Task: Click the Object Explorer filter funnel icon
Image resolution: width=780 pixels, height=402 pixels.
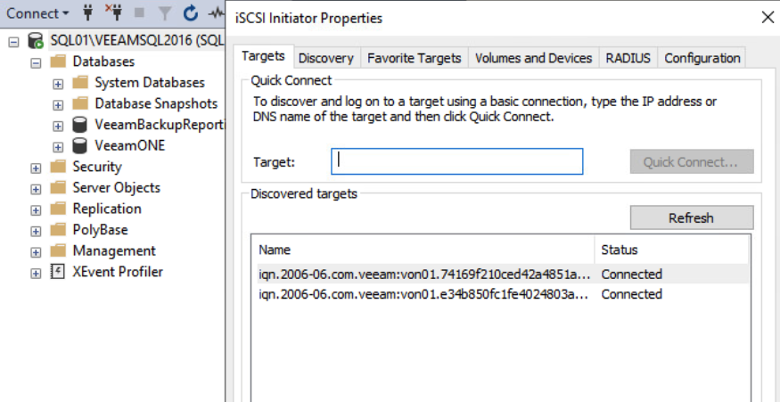Action: pos(164,13)
